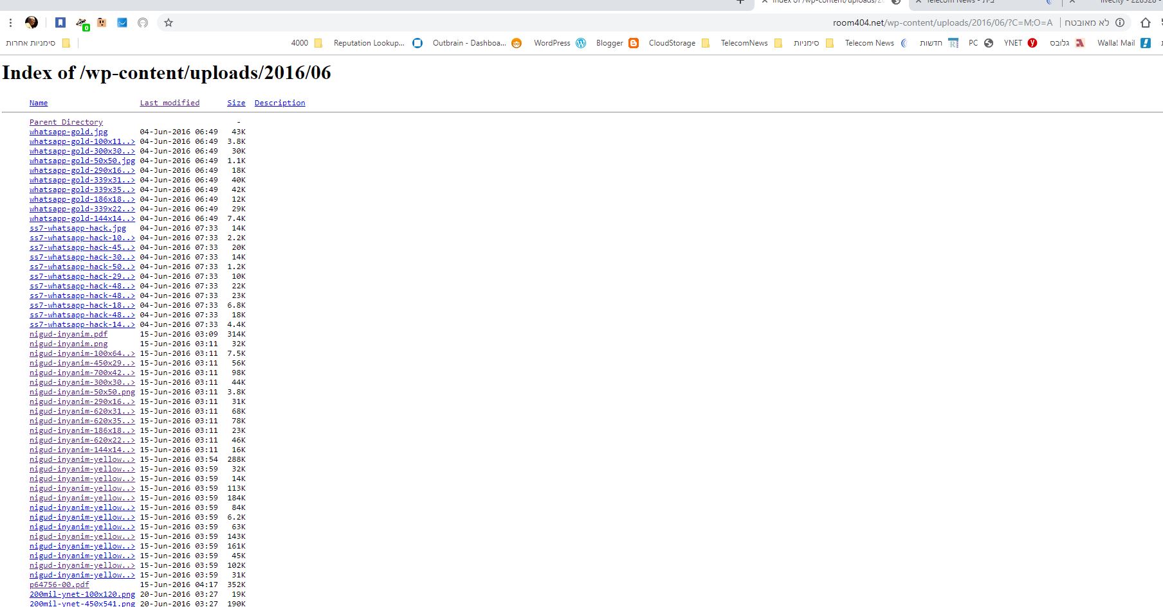Open nigud-inyanim.png file
This screenshot has height=607, width=1163.
69,344
